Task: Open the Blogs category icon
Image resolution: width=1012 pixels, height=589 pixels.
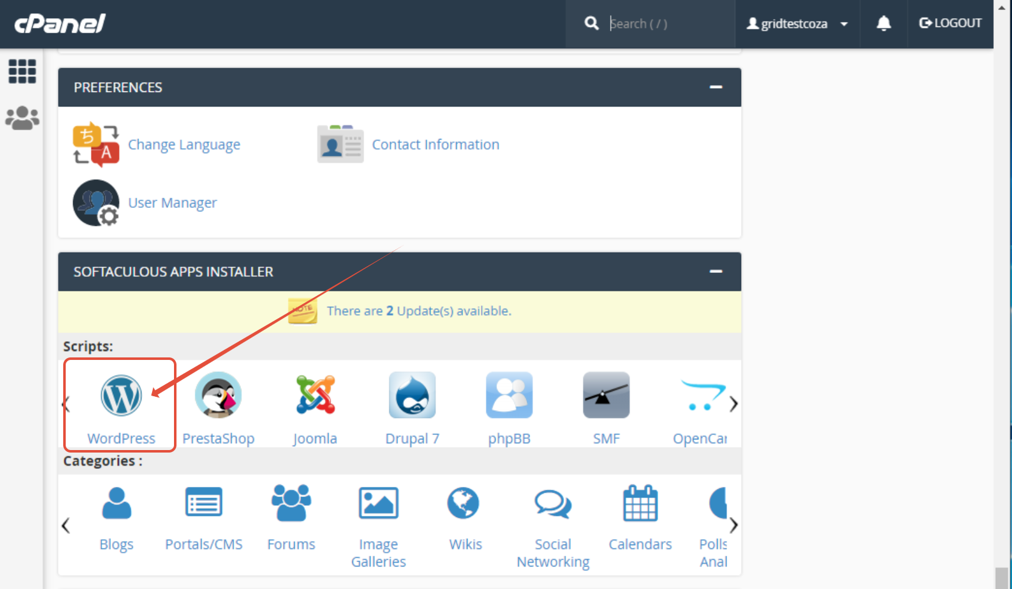Action: (116, 503)
